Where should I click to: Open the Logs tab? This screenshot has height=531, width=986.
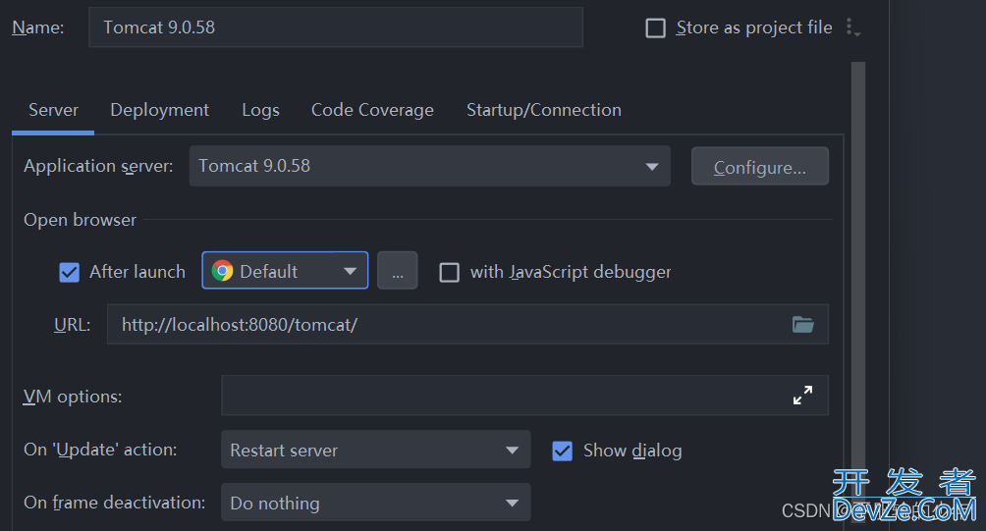pyautogui.click(x=260, y=110)
